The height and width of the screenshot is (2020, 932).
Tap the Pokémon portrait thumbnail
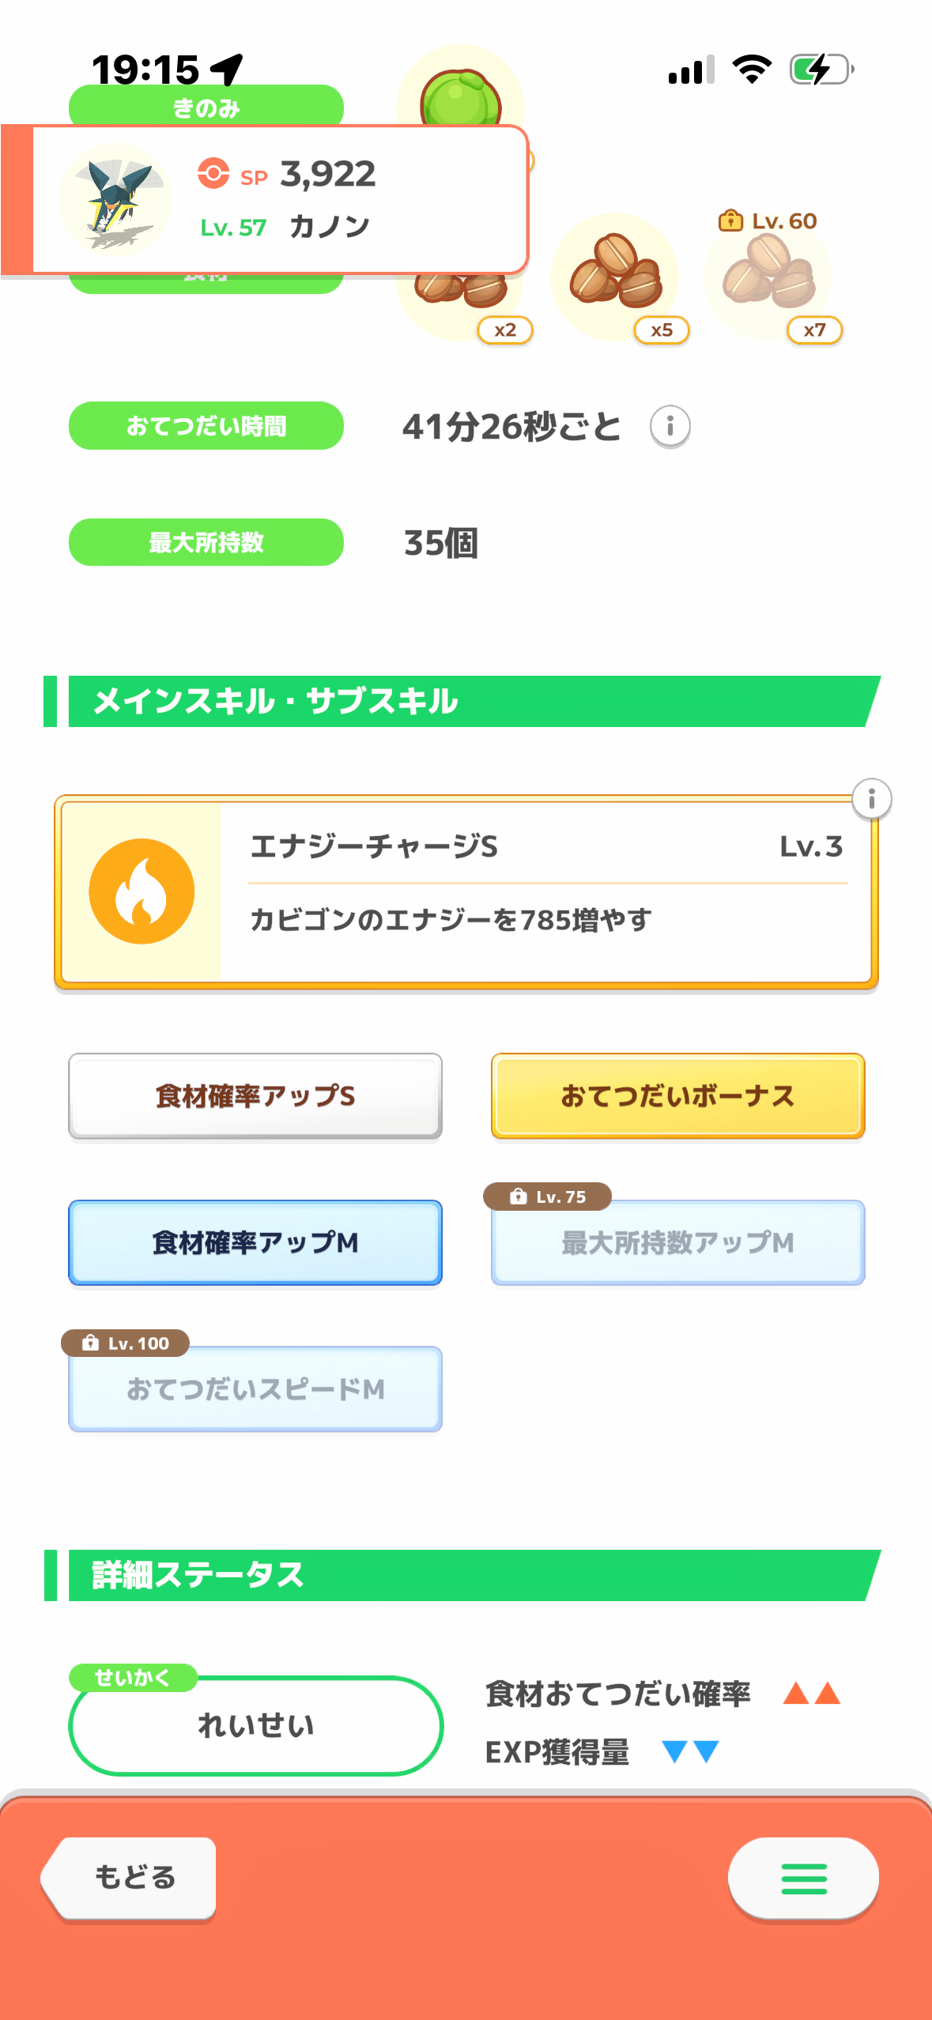pyautogui.click(x=115, y=199)
